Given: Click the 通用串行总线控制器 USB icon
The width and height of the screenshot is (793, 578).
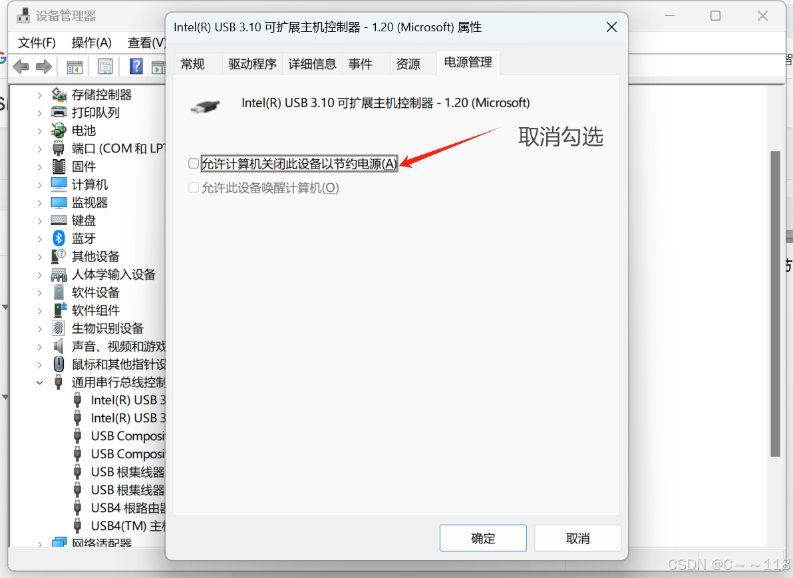Looking at the screenshot, I should [x=59, y=382].
